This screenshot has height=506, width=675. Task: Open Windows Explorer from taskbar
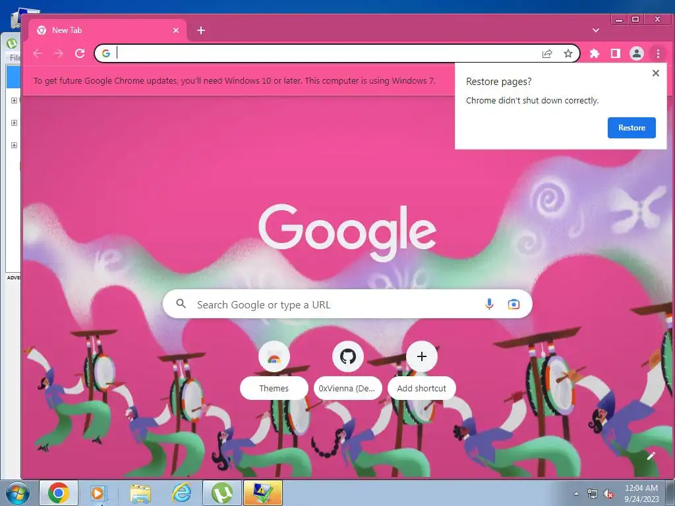pos(140,493)
